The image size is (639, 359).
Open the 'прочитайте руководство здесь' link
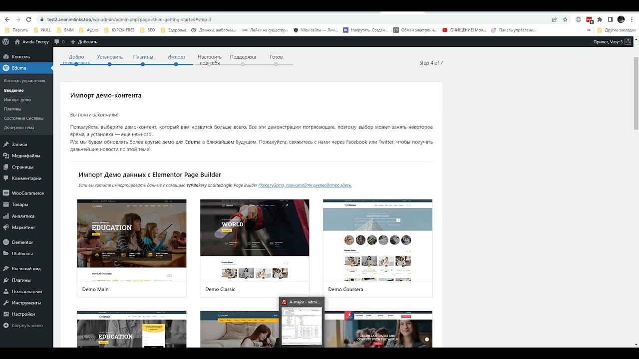[305, 185]
